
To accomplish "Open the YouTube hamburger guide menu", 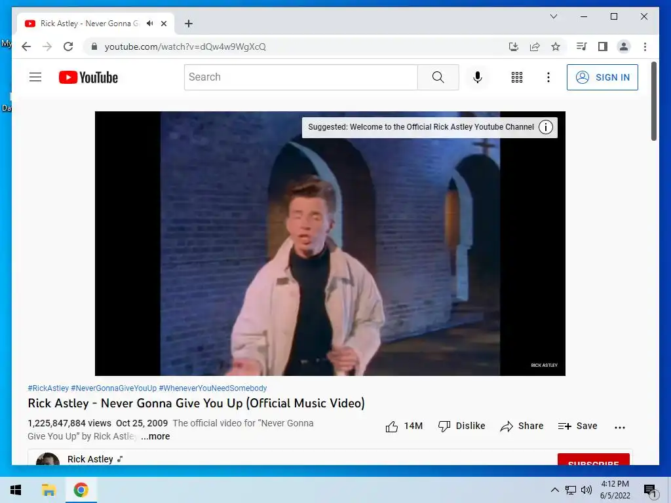I will pos(35,77).
